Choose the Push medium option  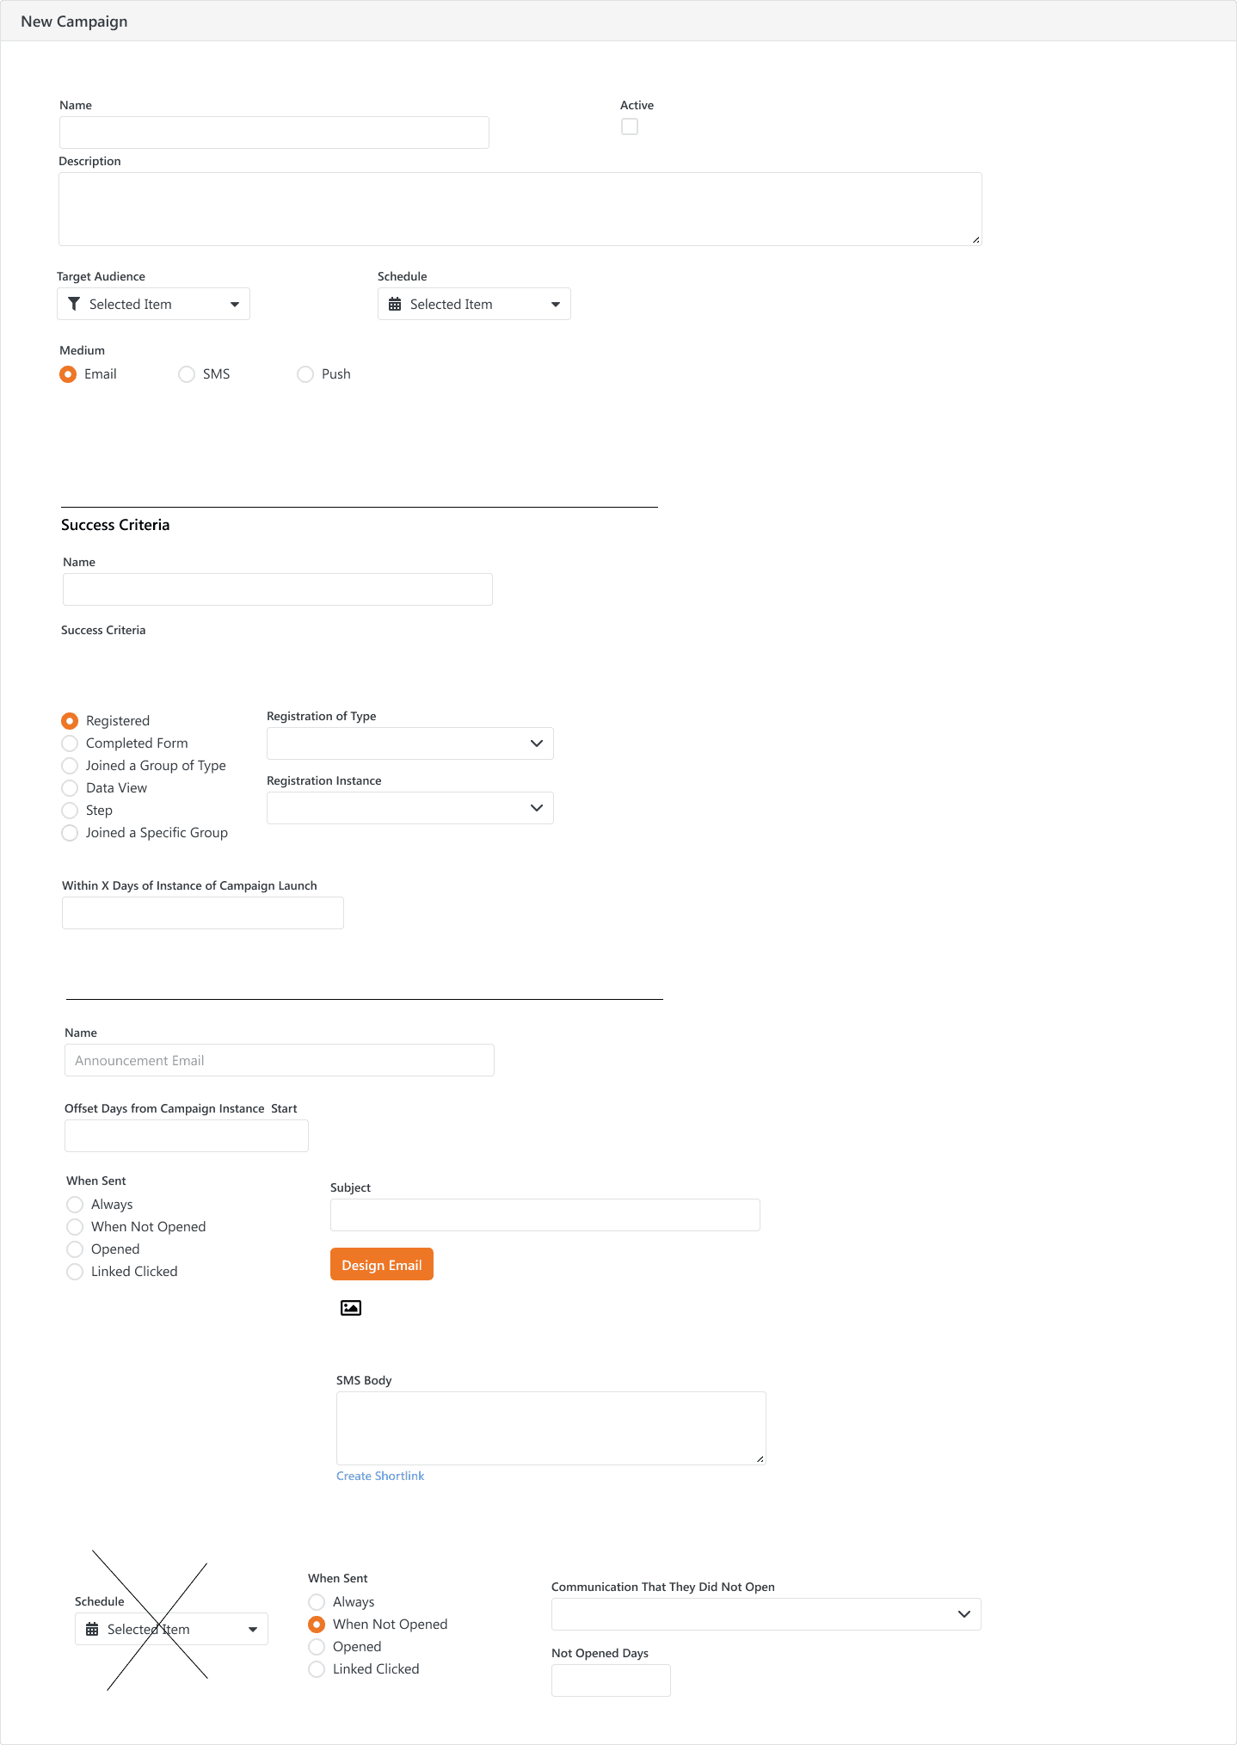305,374
